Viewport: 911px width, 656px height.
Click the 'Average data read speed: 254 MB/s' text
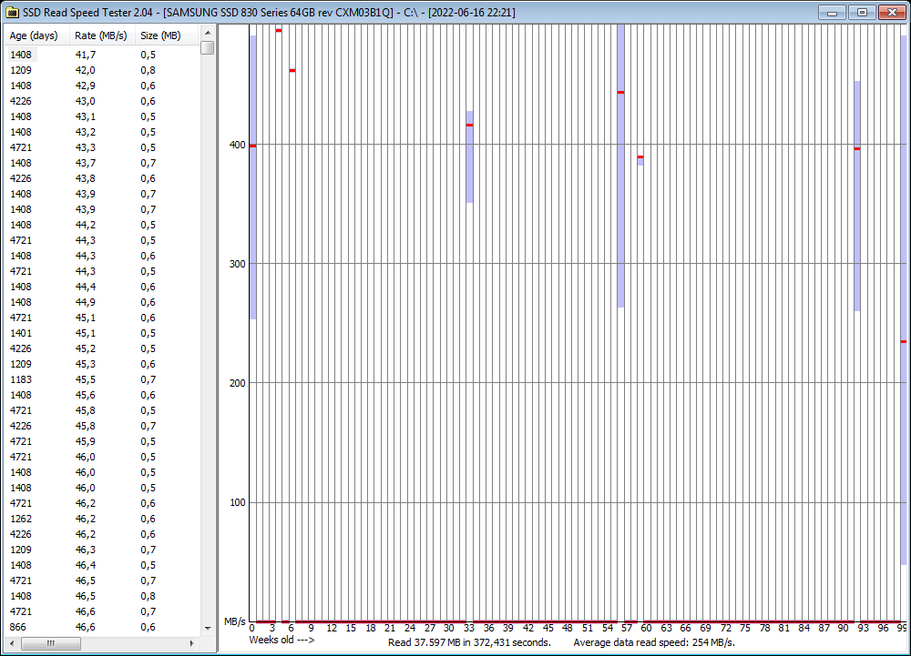click(x=654, y=642)
